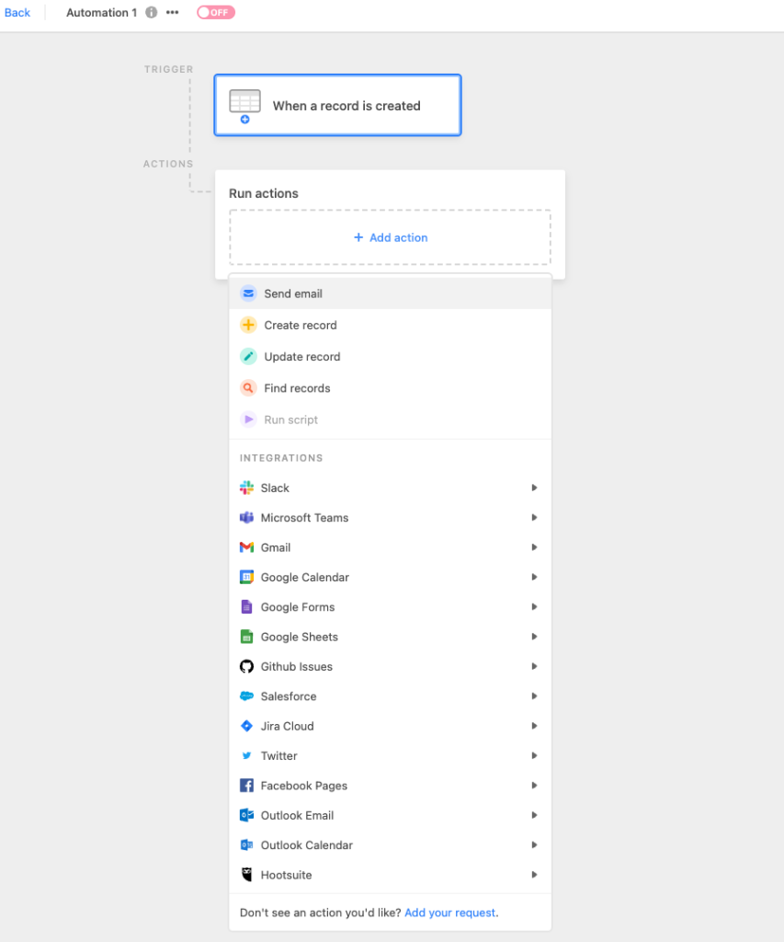Expand the Google Sheets submenu arrow
Screen dimensions: 784x942
pyautogui.click(x=534, y=637)
